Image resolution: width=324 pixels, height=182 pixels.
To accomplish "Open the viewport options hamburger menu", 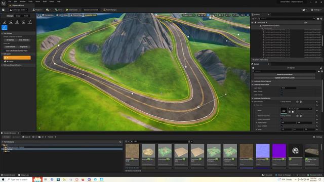I will tap(38, 15).
